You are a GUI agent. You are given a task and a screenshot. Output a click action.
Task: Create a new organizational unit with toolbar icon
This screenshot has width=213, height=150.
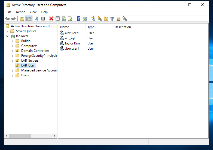point(106,19)
